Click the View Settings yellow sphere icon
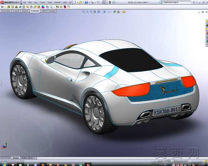 124,12
